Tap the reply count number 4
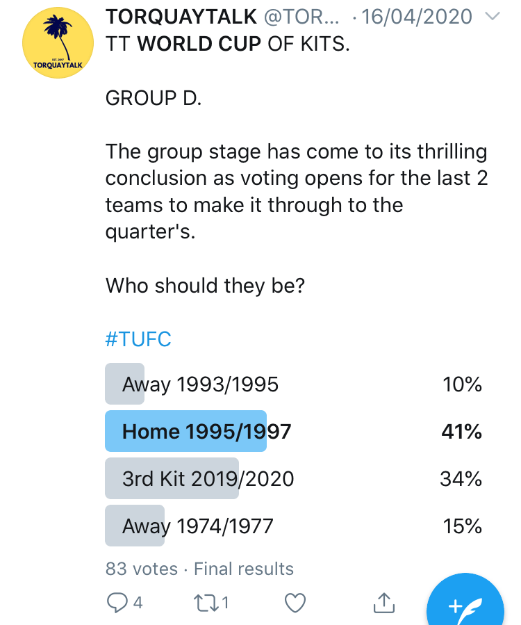This screenshot has height=625, width=521. pyautogui.click(x=138, y=603)
